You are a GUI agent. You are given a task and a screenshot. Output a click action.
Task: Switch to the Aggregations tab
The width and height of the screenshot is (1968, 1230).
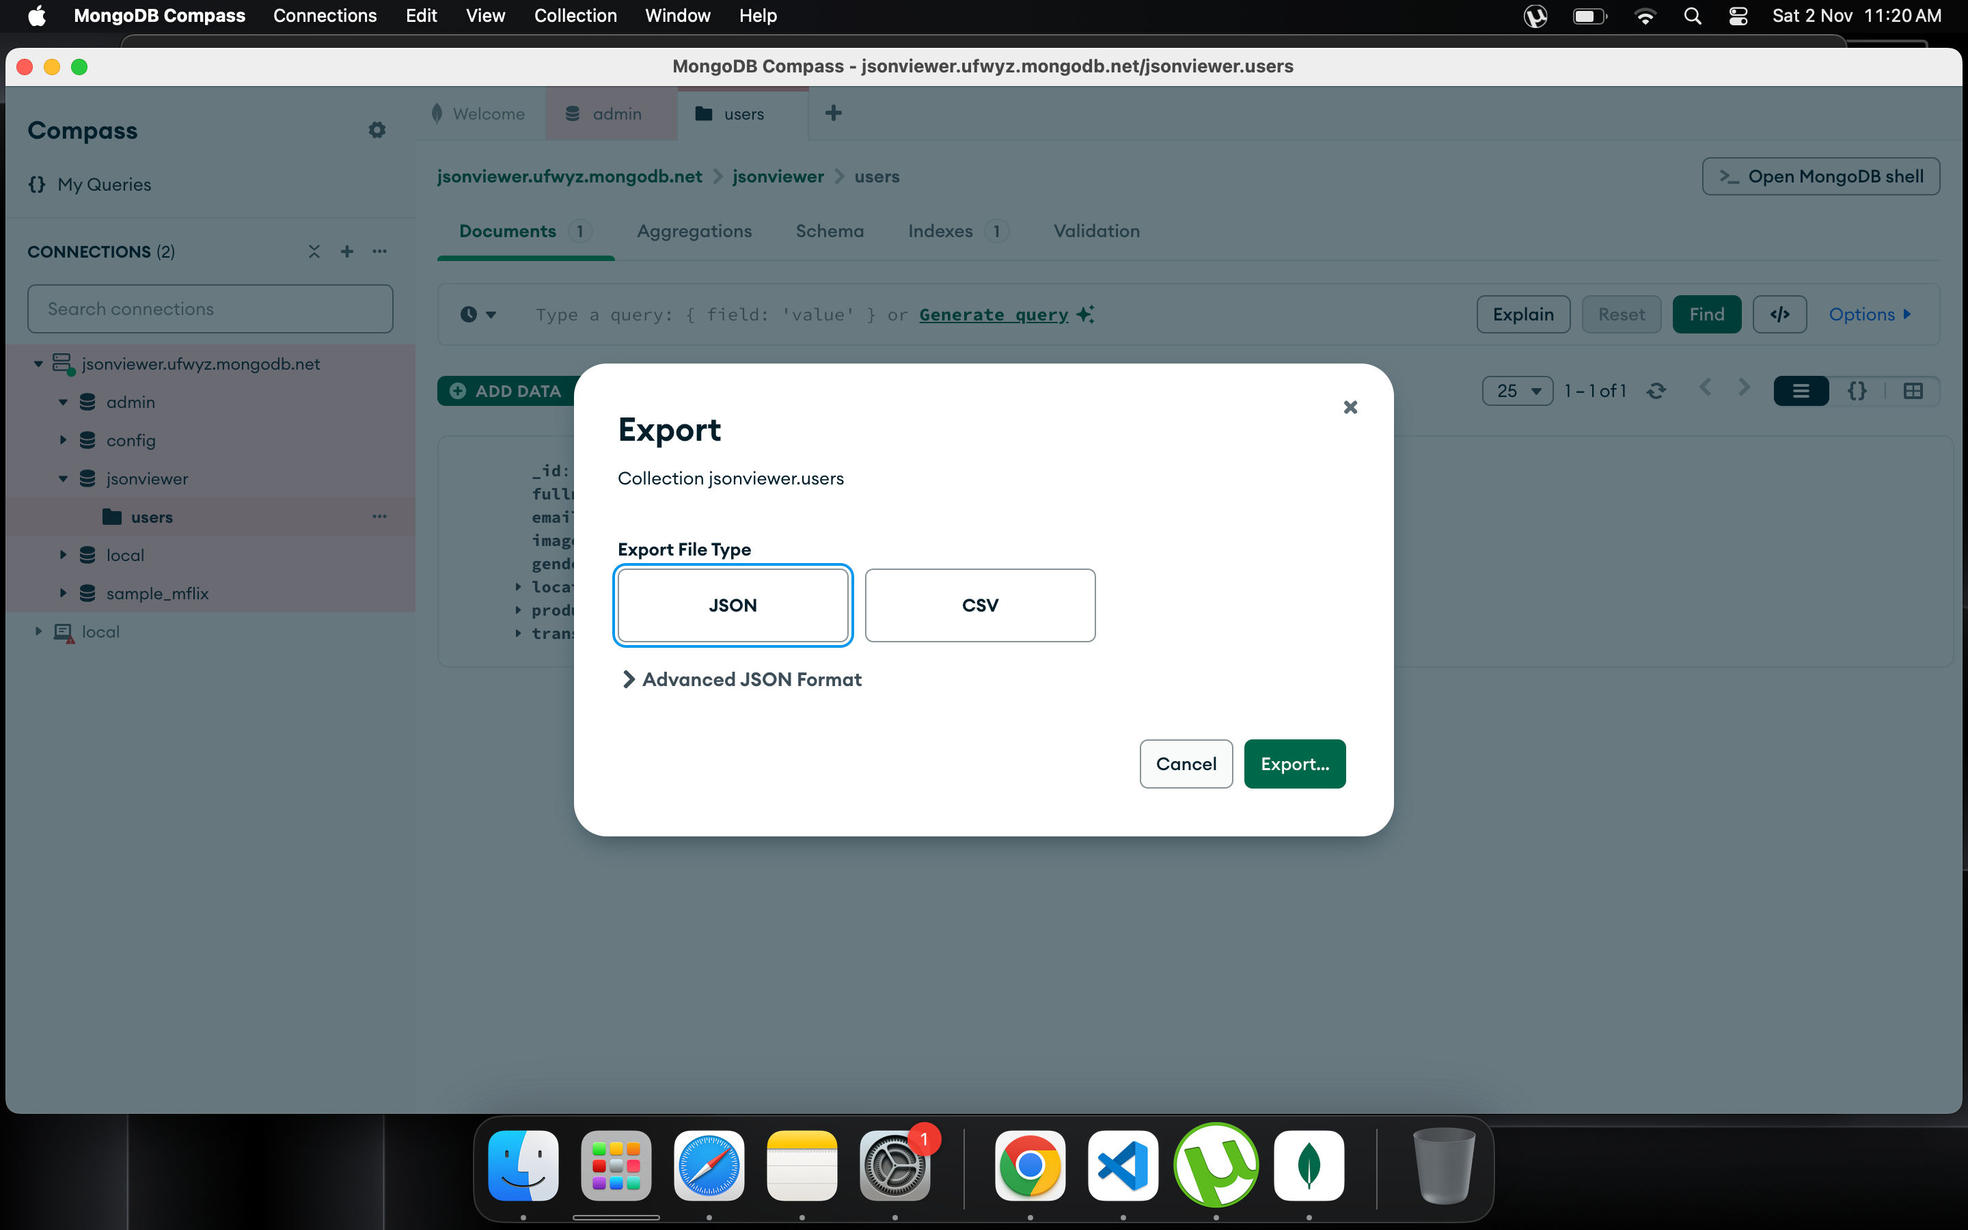point(694,231)
